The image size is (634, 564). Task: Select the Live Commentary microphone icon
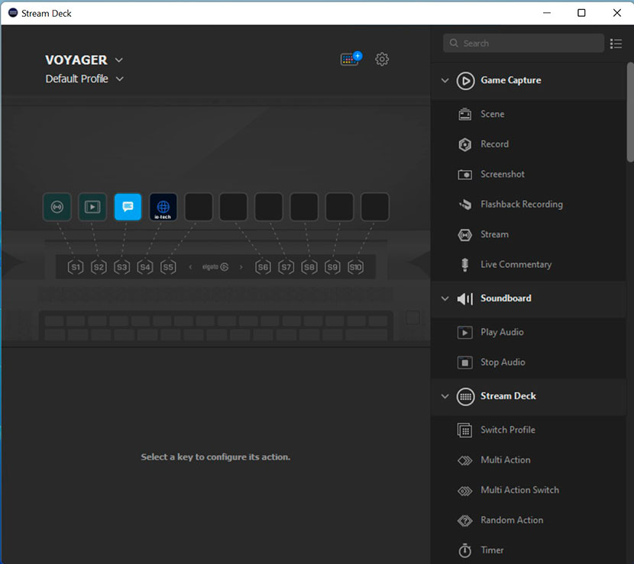(464, 265)
